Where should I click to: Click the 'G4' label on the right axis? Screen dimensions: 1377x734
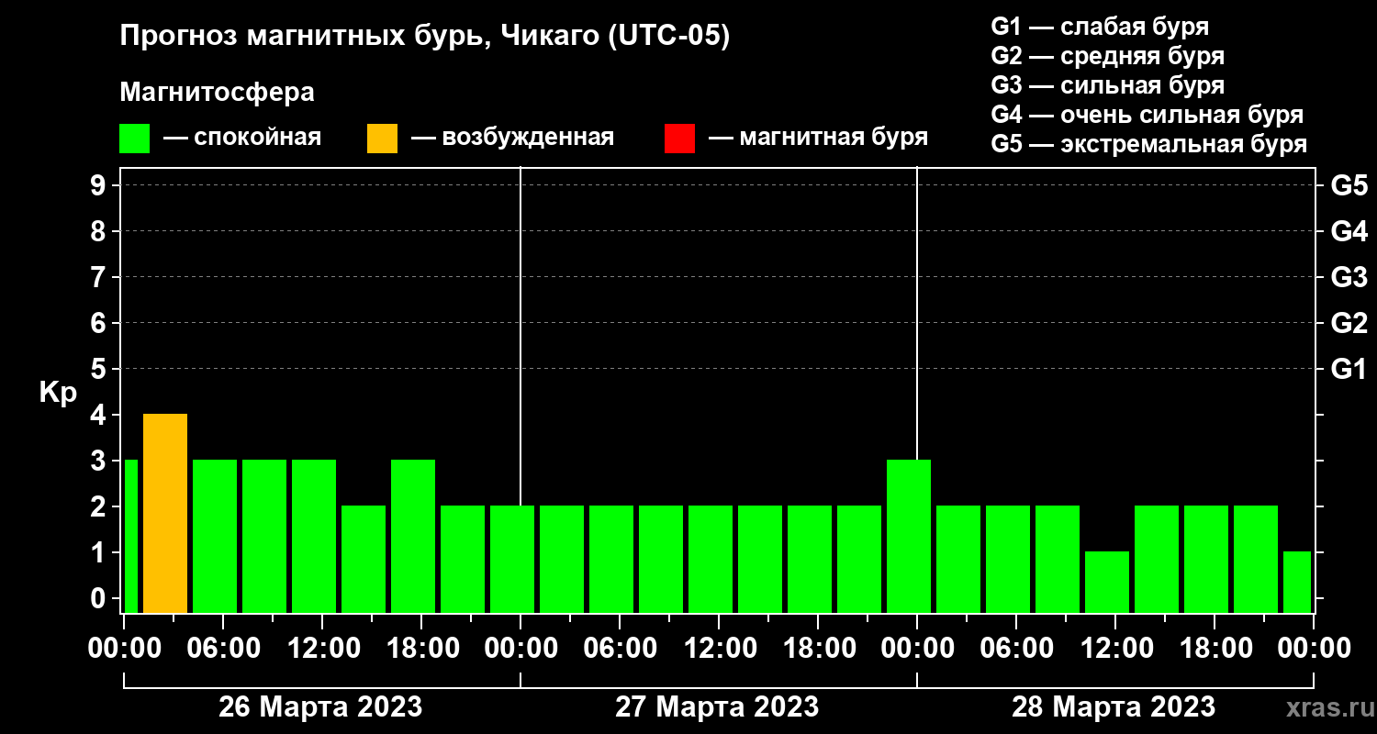[1349, 231]
